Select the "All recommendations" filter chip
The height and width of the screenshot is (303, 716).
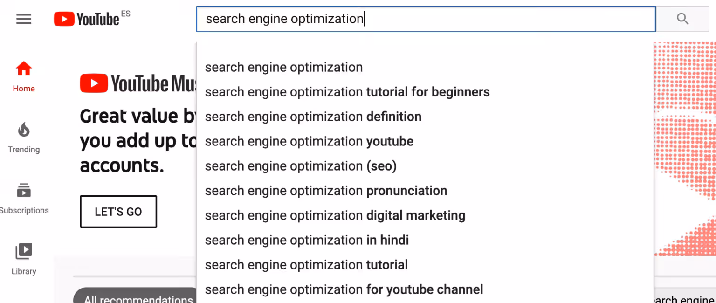(138, 297)
